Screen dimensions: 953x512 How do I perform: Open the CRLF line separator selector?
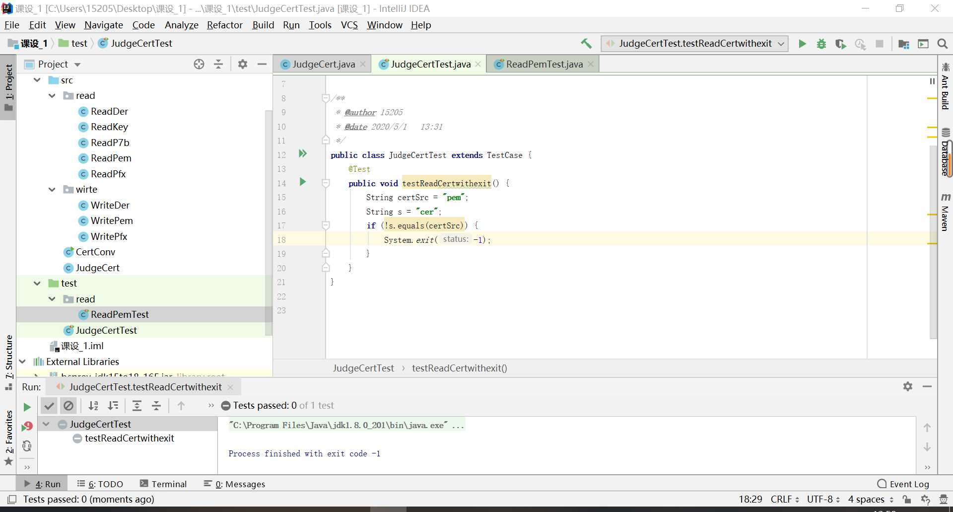[785, 499]
